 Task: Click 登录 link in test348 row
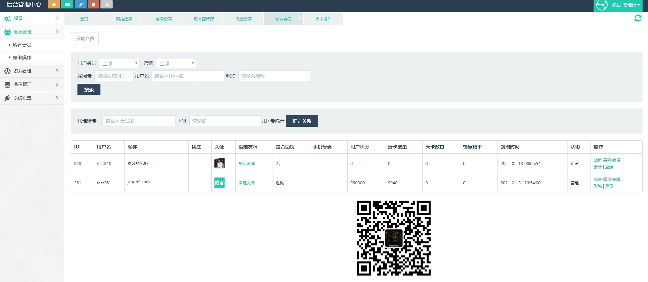click(609, 167)
